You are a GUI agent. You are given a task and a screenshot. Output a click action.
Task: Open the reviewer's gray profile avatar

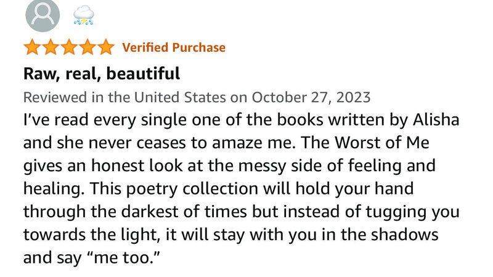(x=43, y=15)
